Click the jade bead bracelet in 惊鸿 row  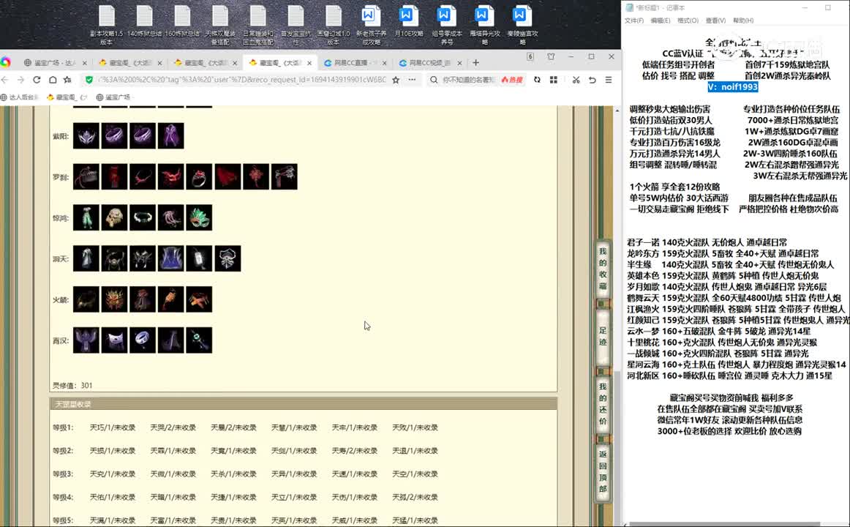coord(143,217)
